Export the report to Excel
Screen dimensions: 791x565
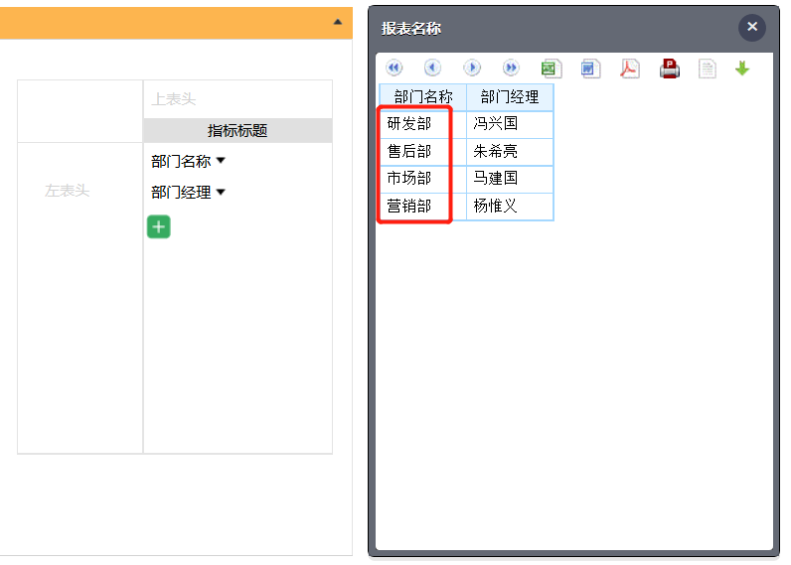(x=551, y=69)
